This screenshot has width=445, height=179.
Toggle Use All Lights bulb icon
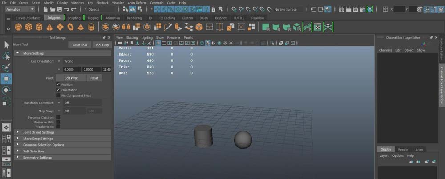[x=231, y=43]
